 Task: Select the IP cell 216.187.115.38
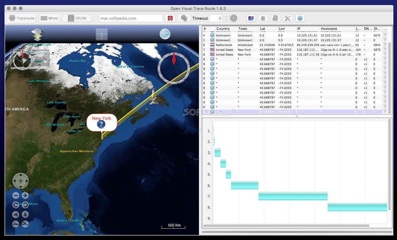click(308, 54)
